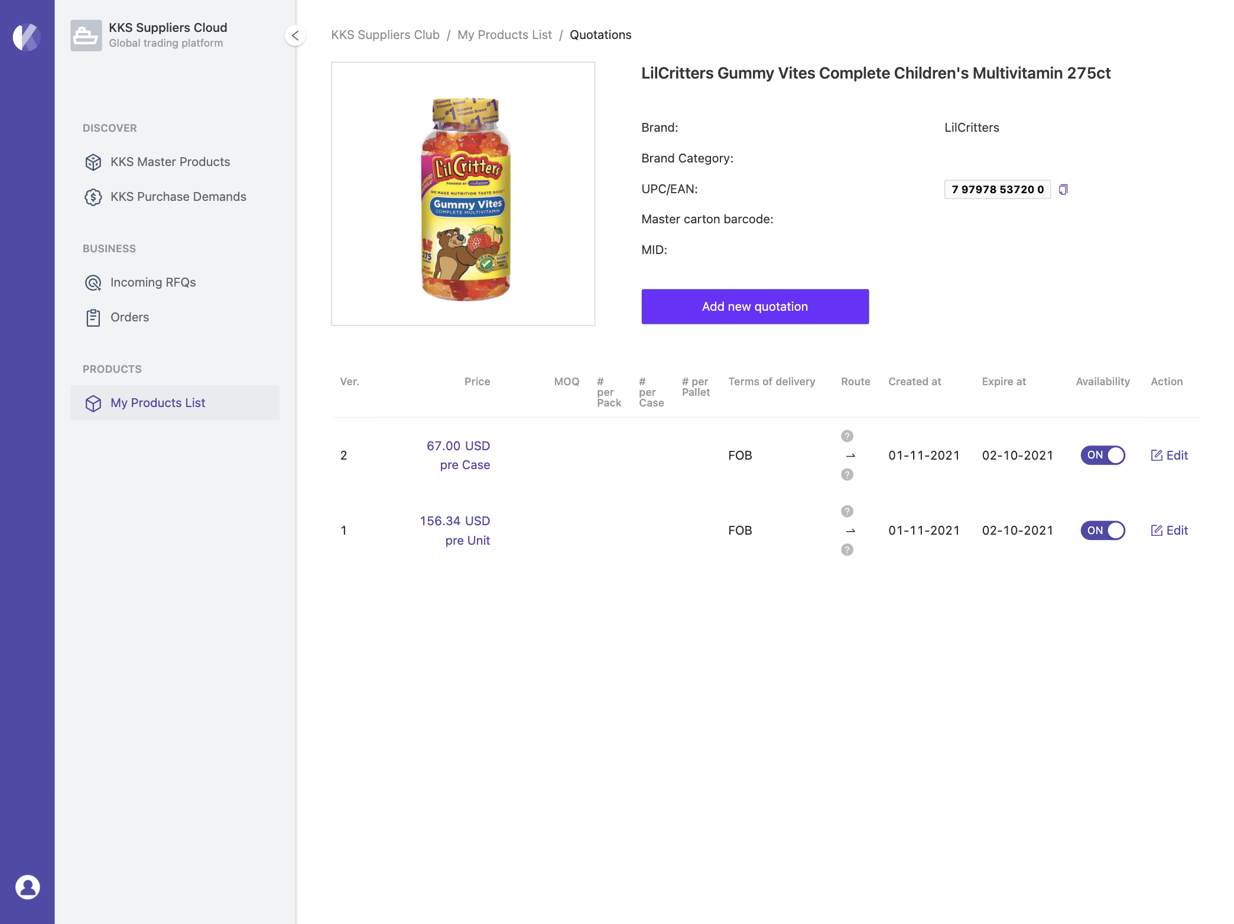
Task: Edit quotation version 2
Action: pos(1170,456)
